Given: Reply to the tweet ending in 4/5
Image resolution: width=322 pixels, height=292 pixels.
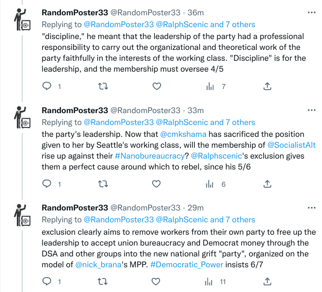Looking at the screenshot, I should coord(47,86).
